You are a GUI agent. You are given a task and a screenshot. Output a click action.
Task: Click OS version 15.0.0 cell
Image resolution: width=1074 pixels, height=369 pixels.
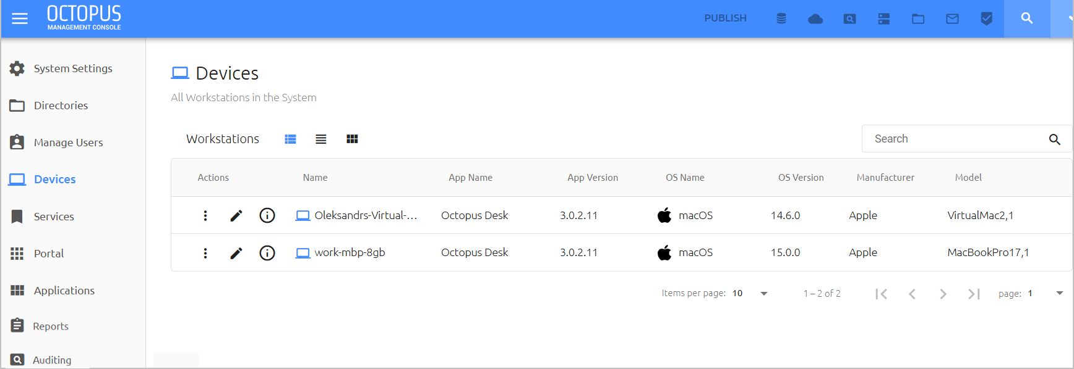coord(785,252)
